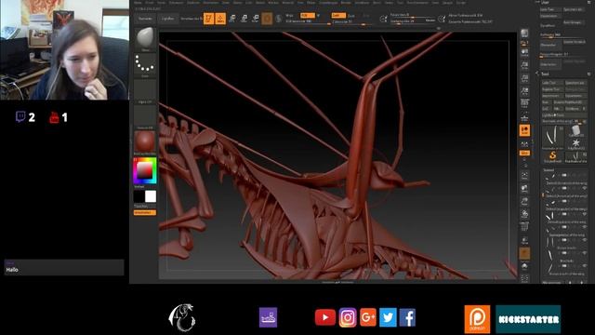Open the Instagram icon in bottom overlay
The image size is (595, 335).
(x=348, y=317)
